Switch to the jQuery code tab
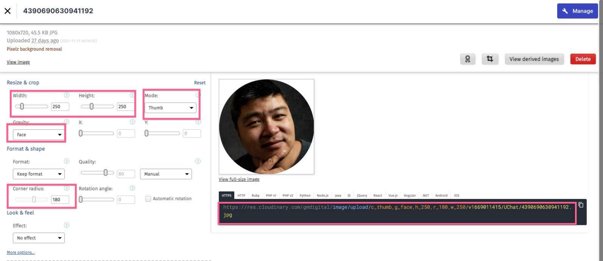 [362, 196]
